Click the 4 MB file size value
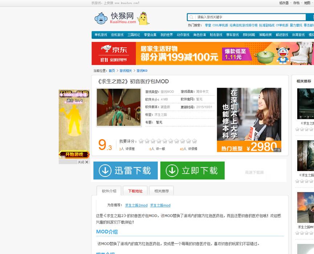Viewport: 314px width, 254px height. pyautogui.click(x=164, y=99)
